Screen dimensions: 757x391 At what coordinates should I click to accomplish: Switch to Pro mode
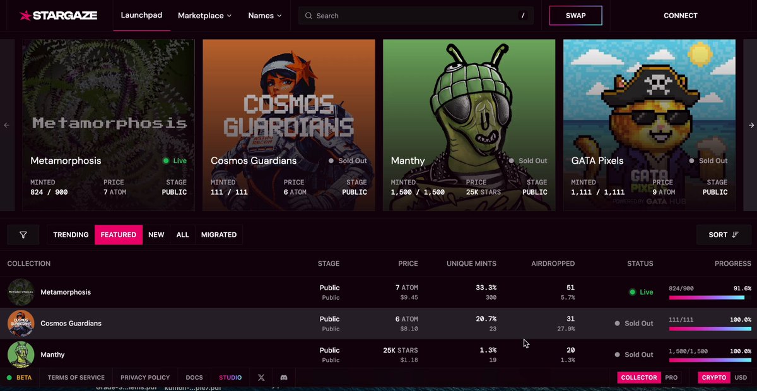[x=671, y=378]
